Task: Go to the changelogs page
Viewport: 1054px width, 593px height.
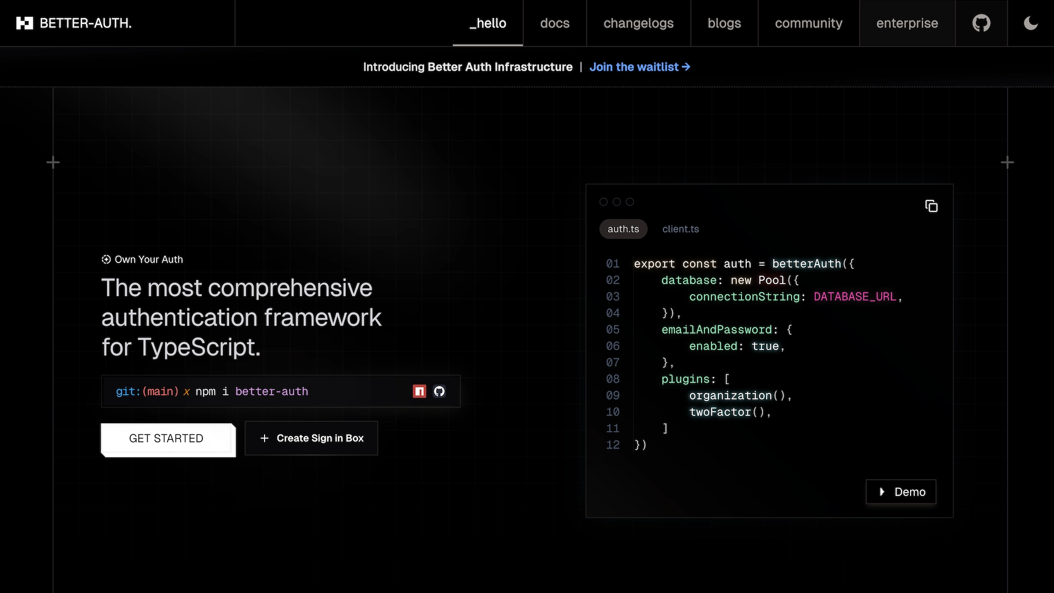Action: coord(638,23)
